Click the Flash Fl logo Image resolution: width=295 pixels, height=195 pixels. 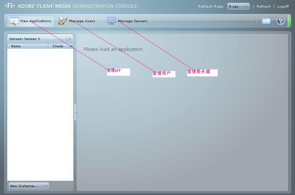click(x=10, y=6)
